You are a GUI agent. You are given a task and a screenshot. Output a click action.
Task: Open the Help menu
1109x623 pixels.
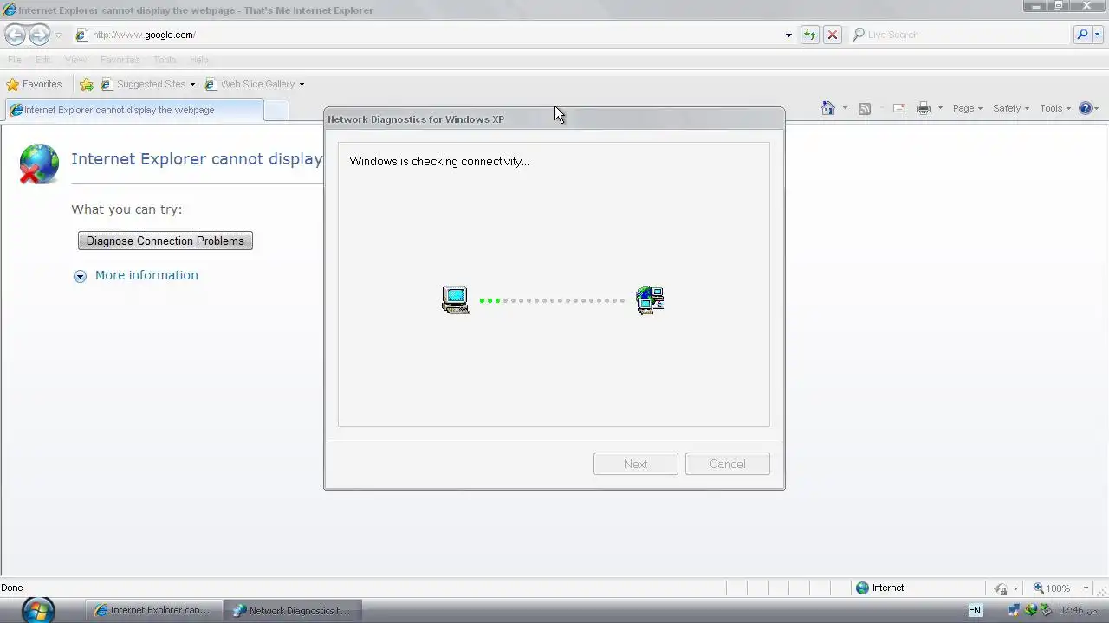click(x=199, y=60)
